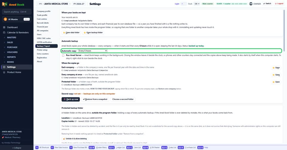The height and width of the screenshot is (150, 287).
Task: Click the Alt+L Ledger List key badge
Action: 111,147
